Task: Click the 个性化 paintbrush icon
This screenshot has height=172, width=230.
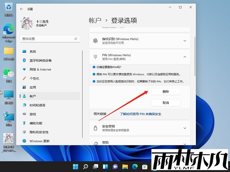Action: 24,78
